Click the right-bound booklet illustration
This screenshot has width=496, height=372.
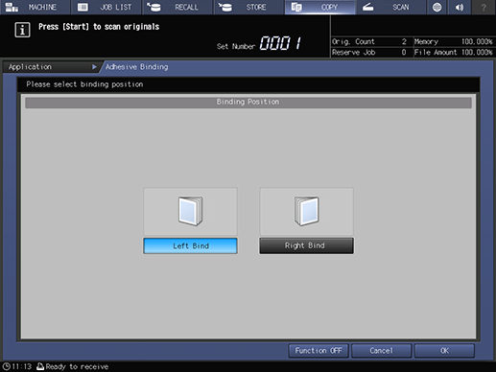(x=306, y=212)
